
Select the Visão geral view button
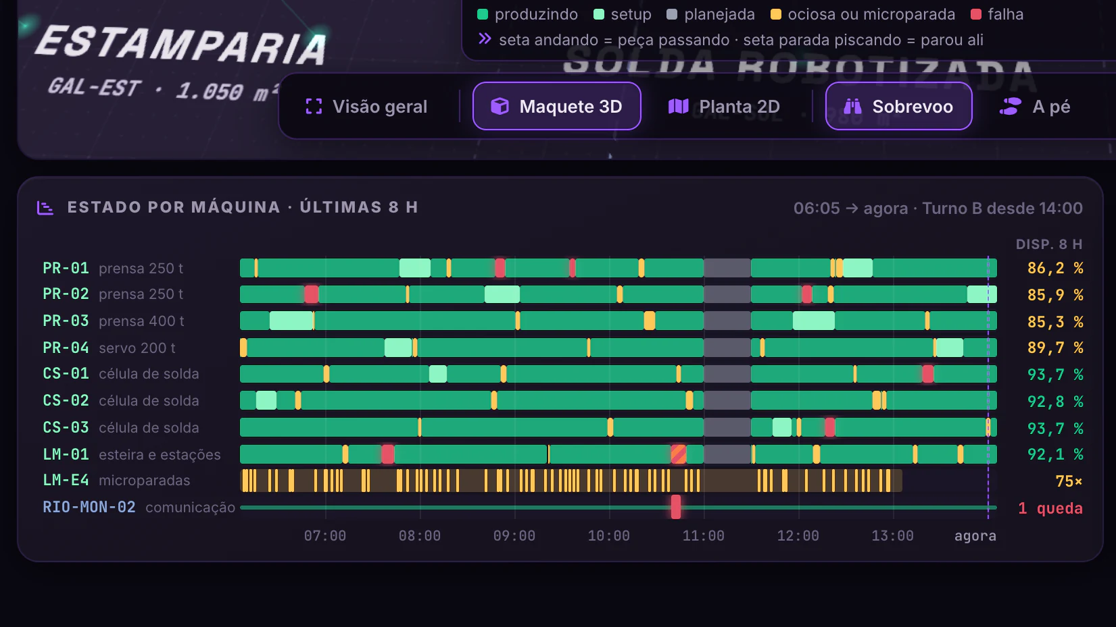(366, 107)
